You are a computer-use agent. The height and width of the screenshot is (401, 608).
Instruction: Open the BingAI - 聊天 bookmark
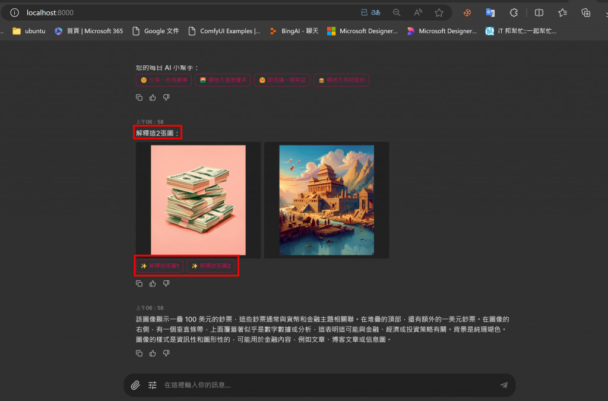click(294, 31)
